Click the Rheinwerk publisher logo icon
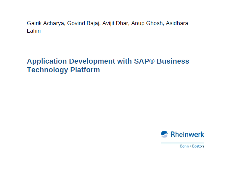 click(x=164, y=134)
